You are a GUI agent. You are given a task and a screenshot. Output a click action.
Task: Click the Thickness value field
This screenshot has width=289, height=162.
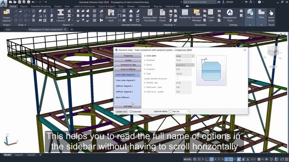pos(183,60)
